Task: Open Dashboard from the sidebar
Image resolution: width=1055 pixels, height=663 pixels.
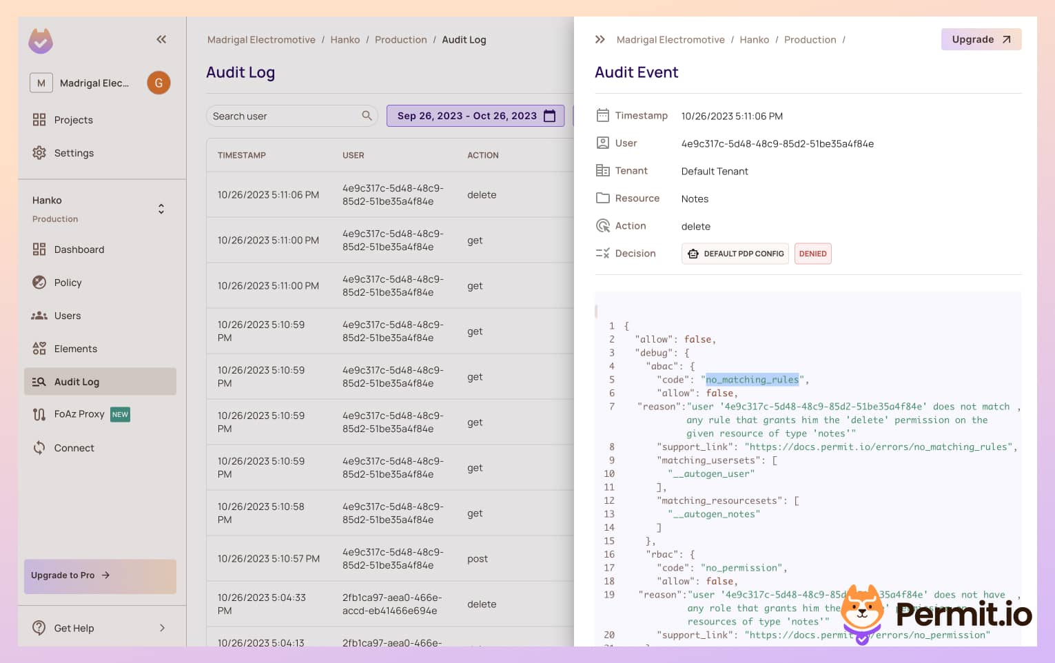Action: pos(78,249)
